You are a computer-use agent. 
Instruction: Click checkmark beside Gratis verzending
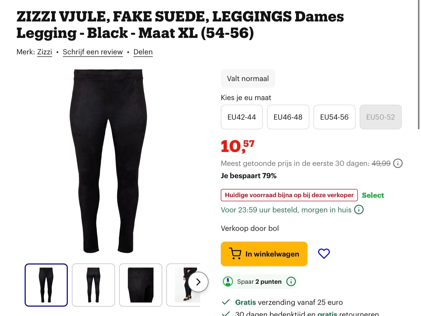click(226, 302)
